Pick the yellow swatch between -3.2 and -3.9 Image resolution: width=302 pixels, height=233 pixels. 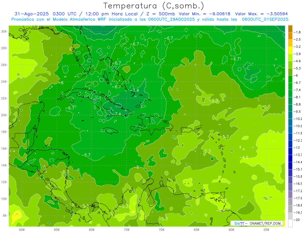click(290, 50)
